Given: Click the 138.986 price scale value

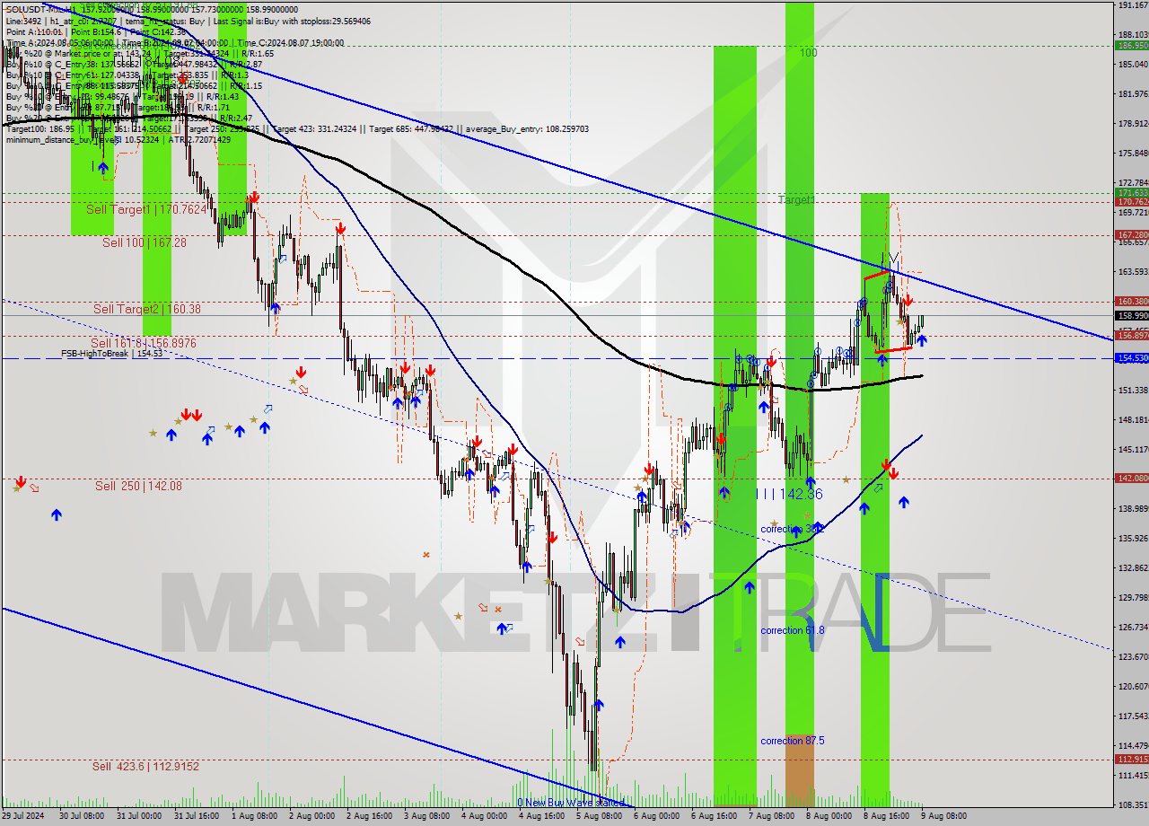Looking at the screenshot, I should click(x=1132, y=508).
